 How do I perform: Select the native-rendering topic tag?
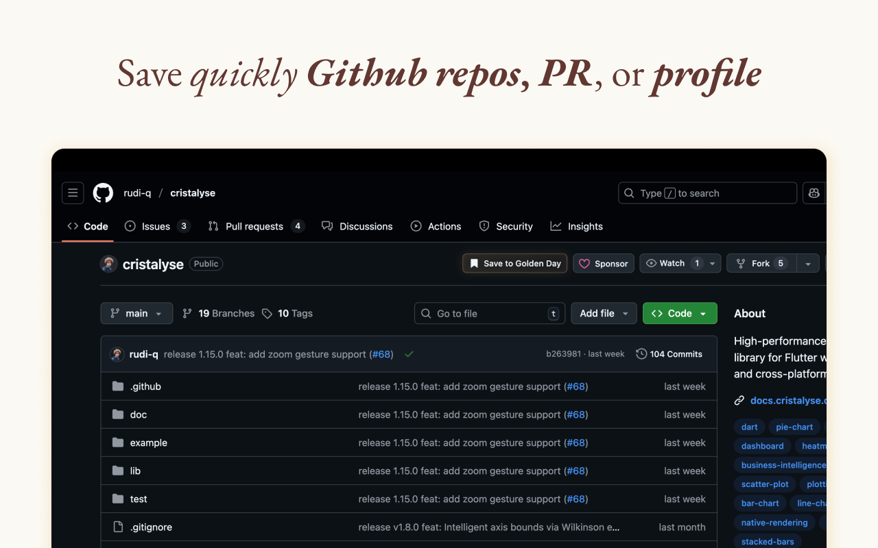[x=774, y=523]
